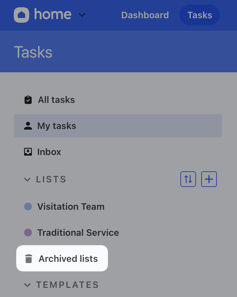Open the Traditional Service list
Viewport: 237px width, 297px height.
[x=78, y=233]
